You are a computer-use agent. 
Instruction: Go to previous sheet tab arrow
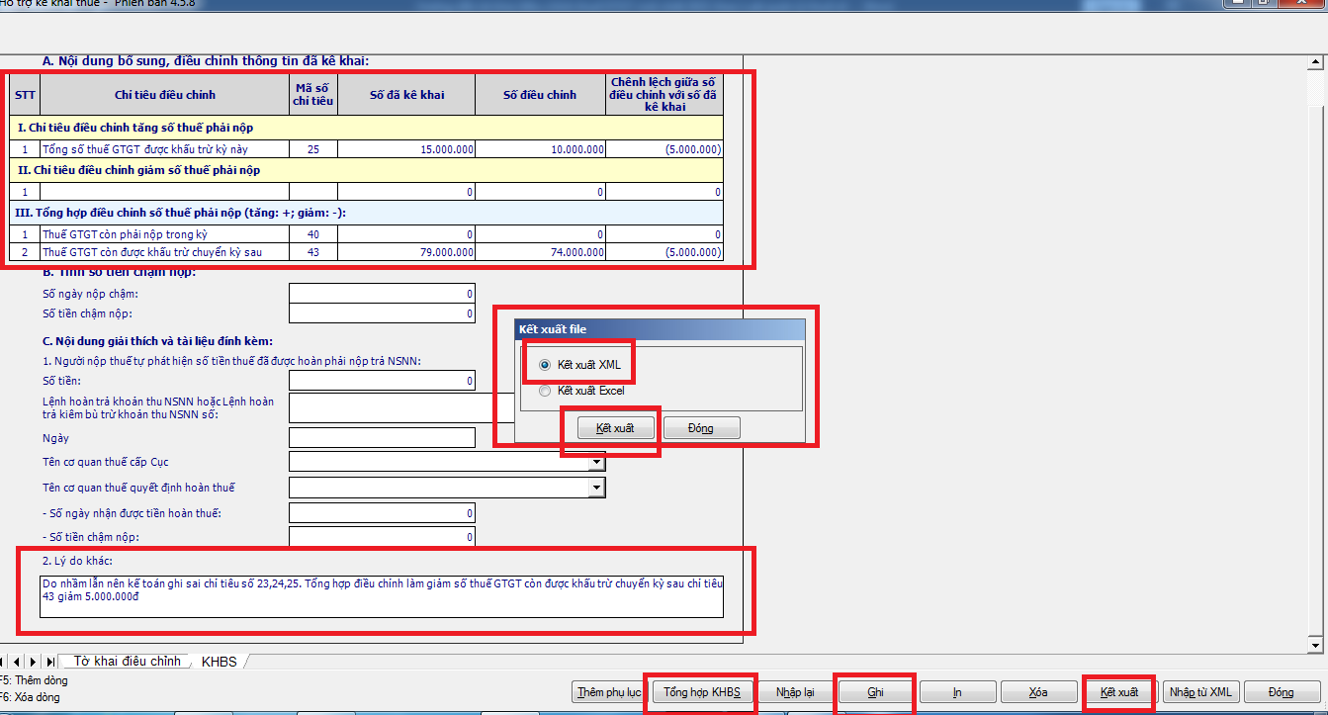pos(18,661)
